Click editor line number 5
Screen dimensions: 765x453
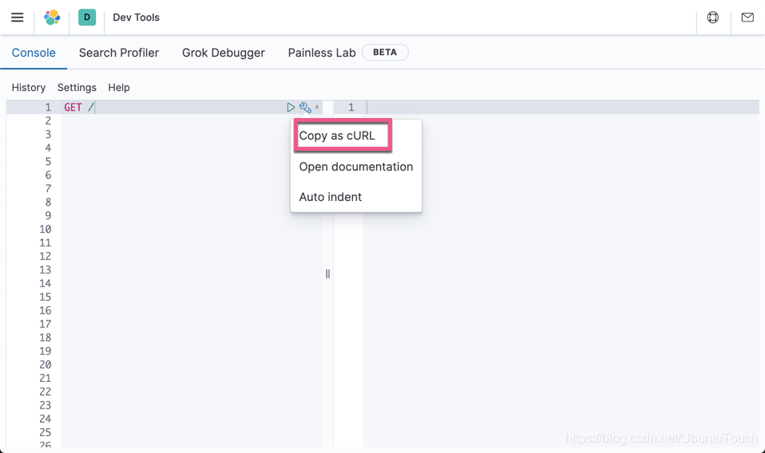click(48, 162)
